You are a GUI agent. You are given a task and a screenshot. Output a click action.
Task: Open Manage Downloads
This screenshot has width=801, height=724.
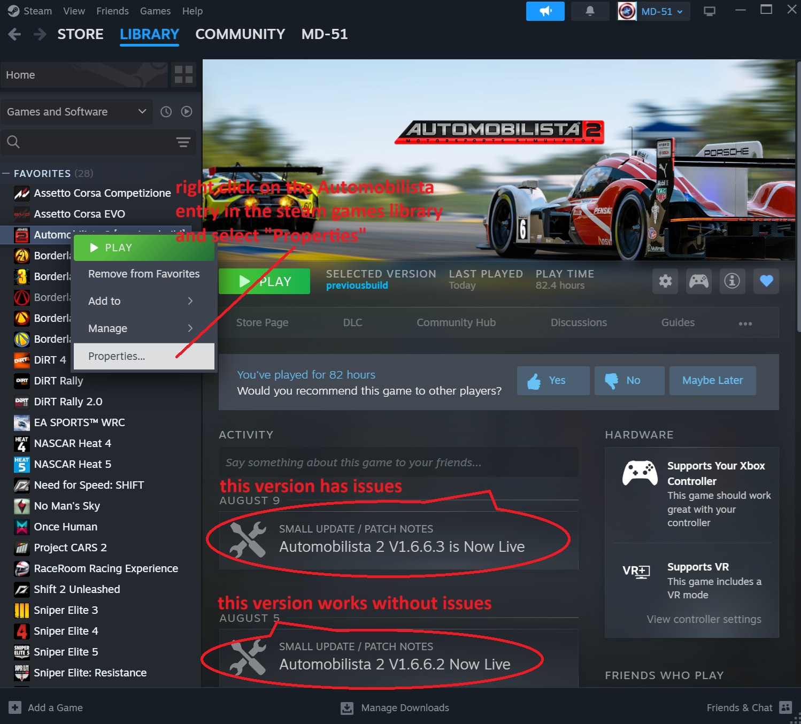395,708
